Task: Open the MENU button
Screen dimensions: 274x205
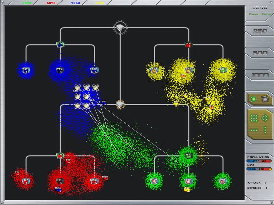Action: pyautogui.click(x=259, y=8)
